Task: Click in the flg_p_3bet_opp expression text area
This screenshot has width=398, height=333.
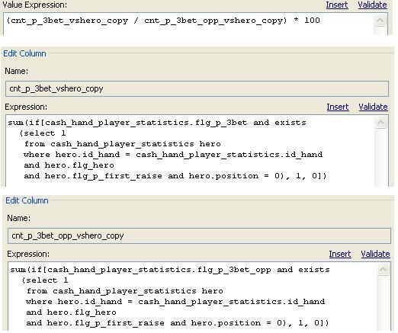Action: tap(193, 296)
